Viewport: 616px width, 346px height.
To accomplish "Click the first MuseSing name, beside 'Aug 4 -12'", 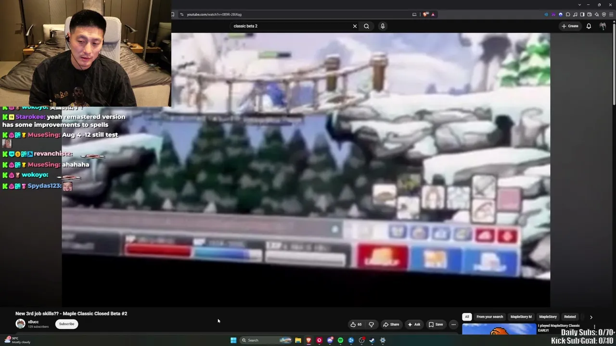I will pyautogui.click(x=44, y=135).
